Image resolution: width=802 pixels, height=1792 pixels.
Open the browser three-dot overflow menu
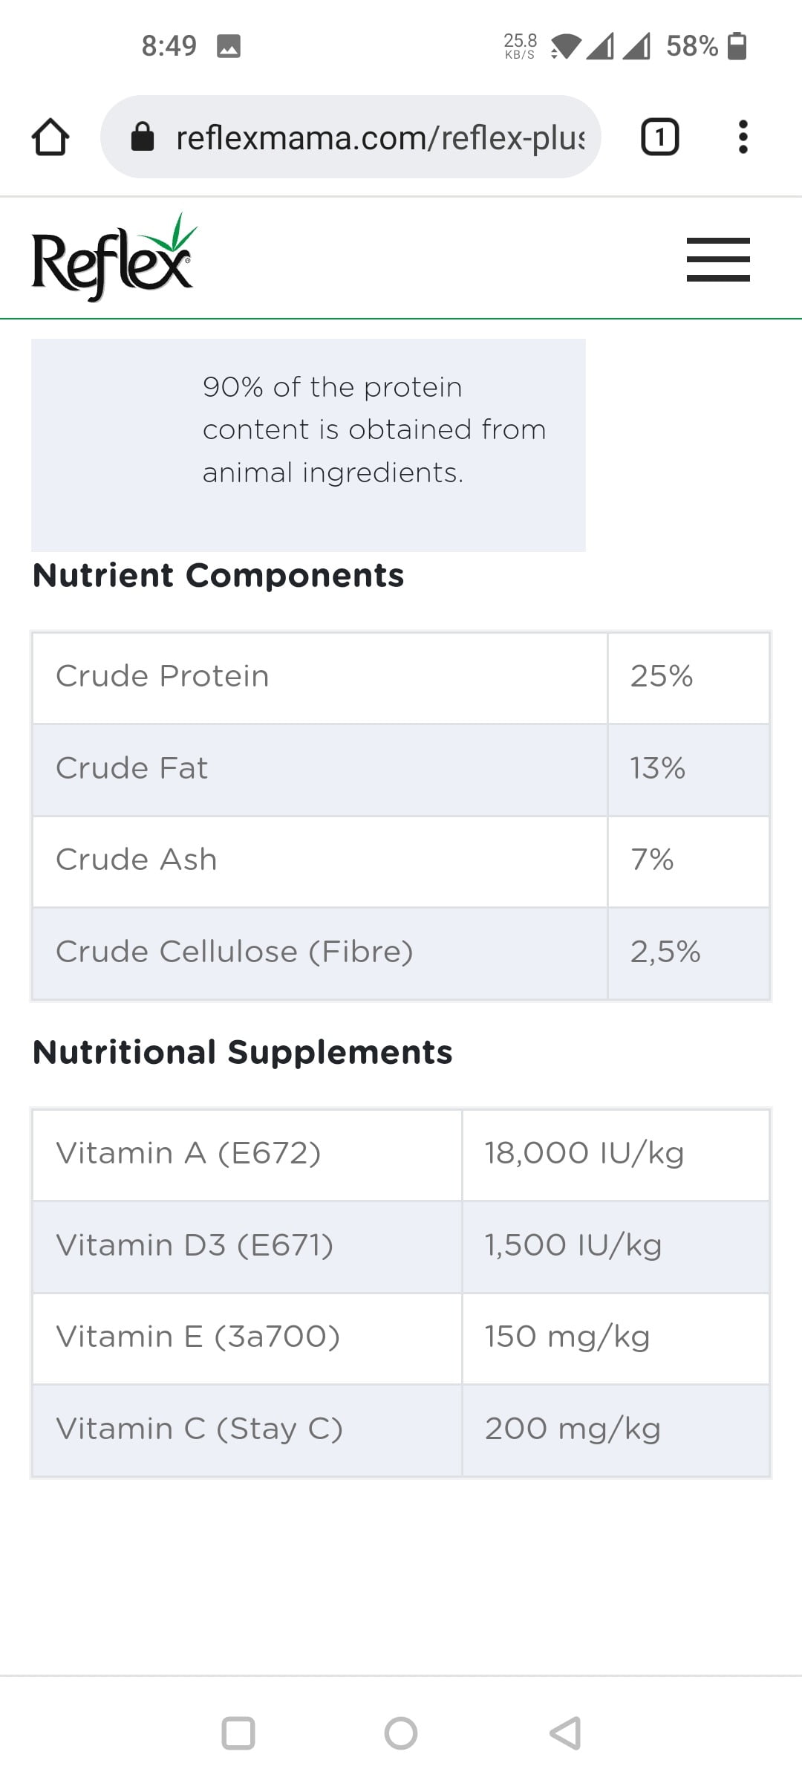click(743, 137)
